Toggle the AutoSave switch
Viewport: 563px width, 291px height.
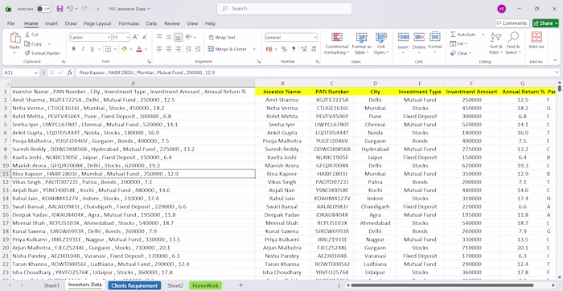click(43, 9)
